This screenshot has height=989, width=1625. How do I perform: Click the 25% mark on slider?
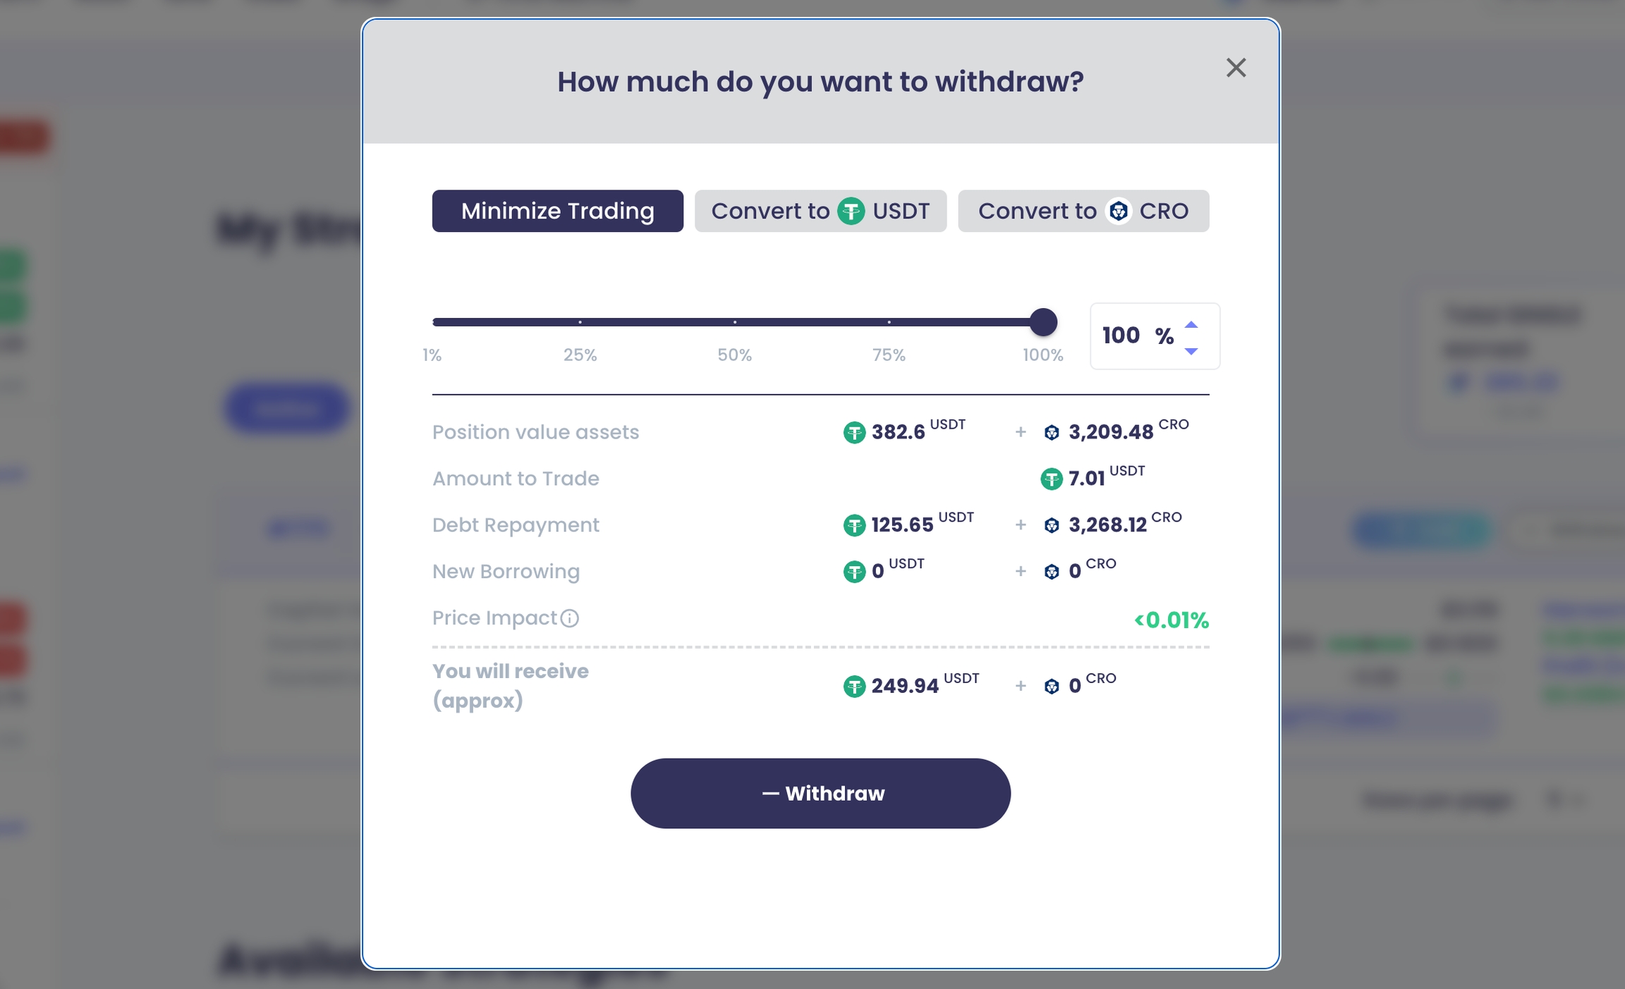click(580, 322)
